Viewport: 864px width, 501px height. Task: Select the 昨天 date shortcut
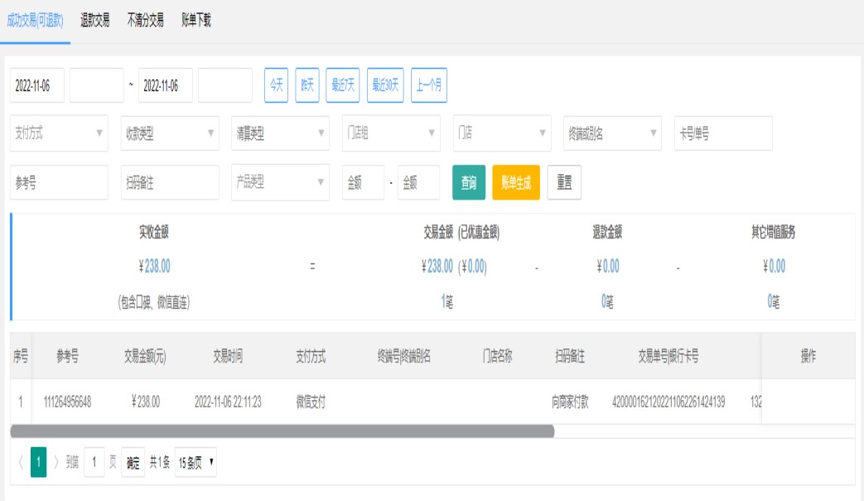point(307,85)
